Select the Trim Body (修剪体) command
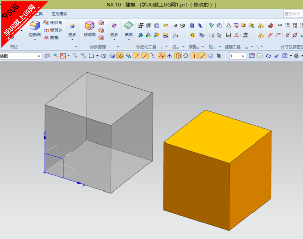The width and height of the screenshot is (303, 239). [53, 30]
